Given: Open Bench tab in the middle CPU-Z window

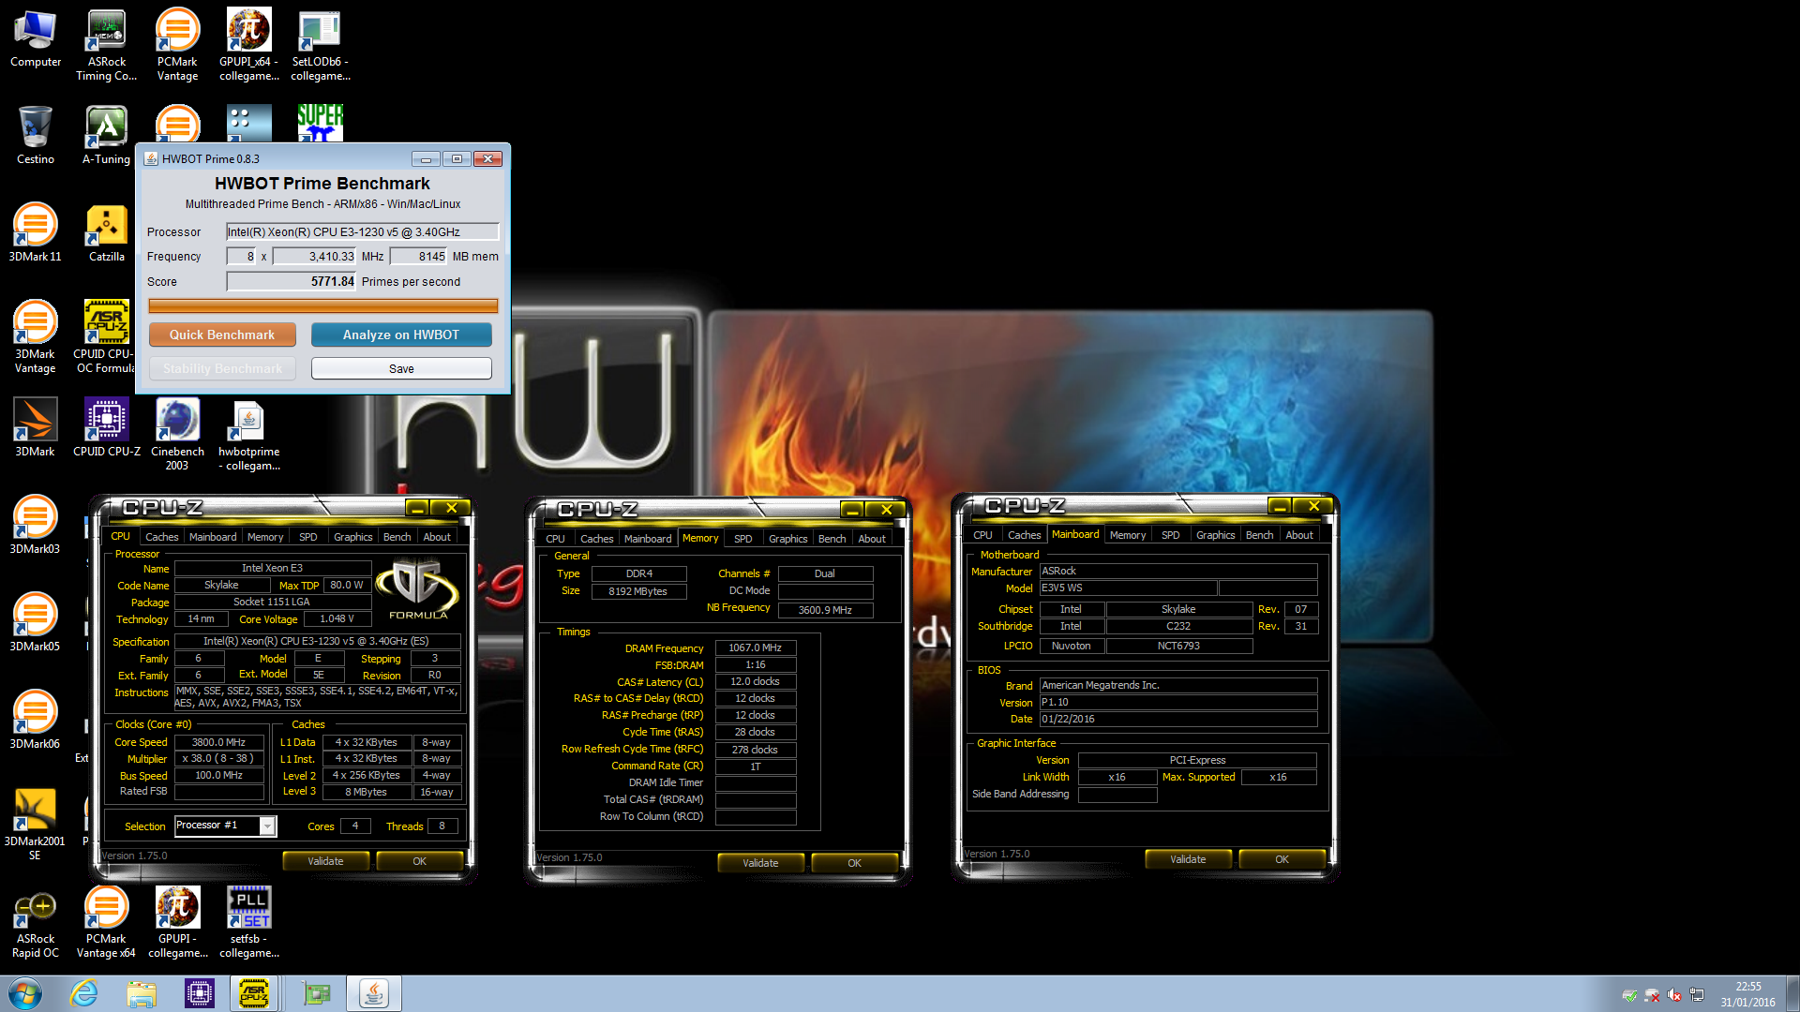Looking at the screenshot, I should click(x=832, y=539).
